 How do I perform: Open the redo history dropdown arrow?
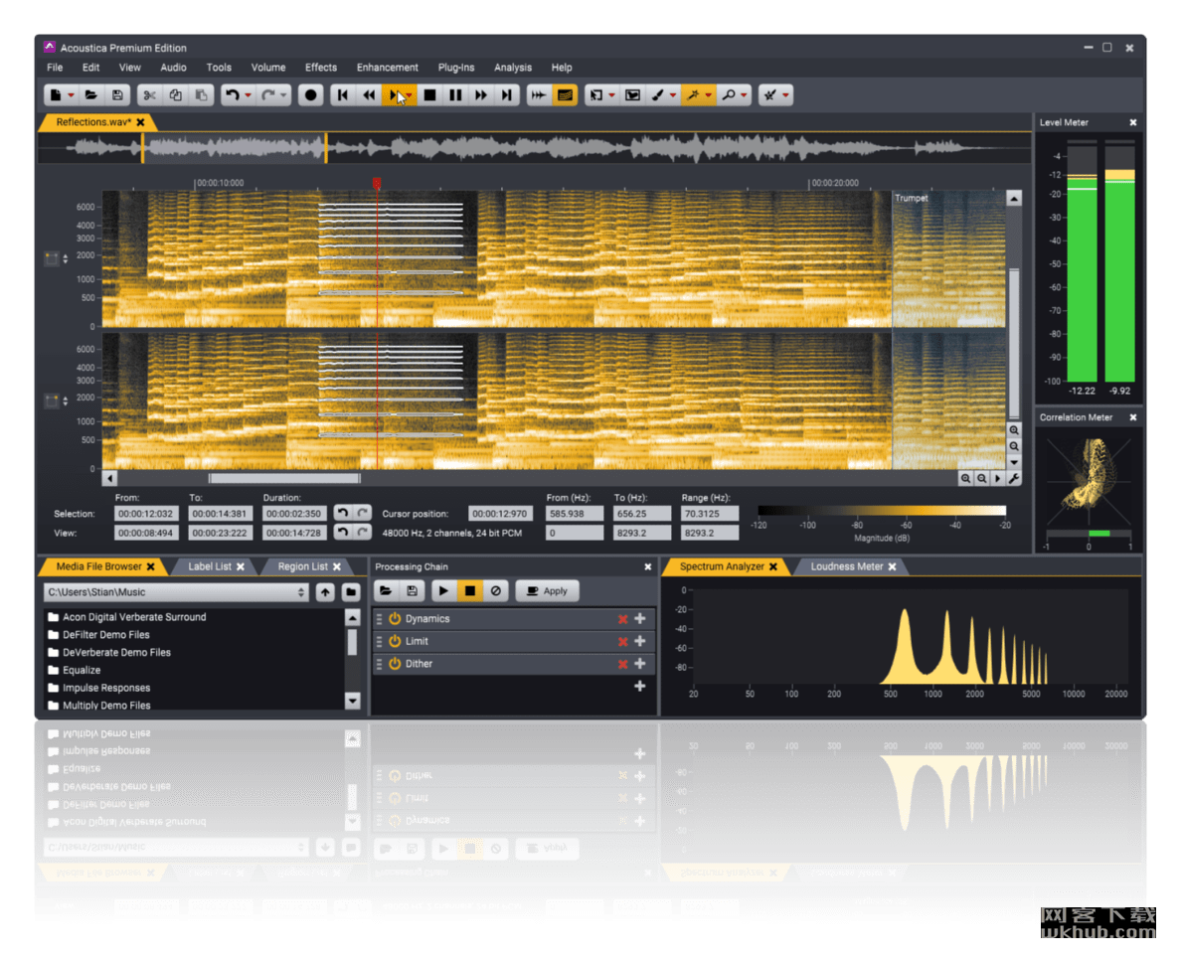(x=283, y=95)
